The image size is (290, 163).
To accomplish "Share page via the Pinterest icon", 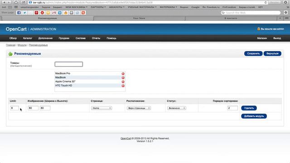I will (36, 13).
